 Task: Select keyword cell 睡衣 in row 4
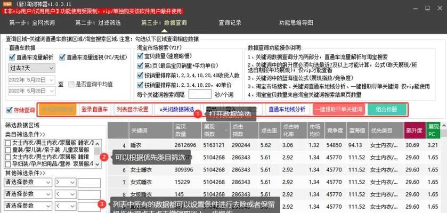click(136, 145)
